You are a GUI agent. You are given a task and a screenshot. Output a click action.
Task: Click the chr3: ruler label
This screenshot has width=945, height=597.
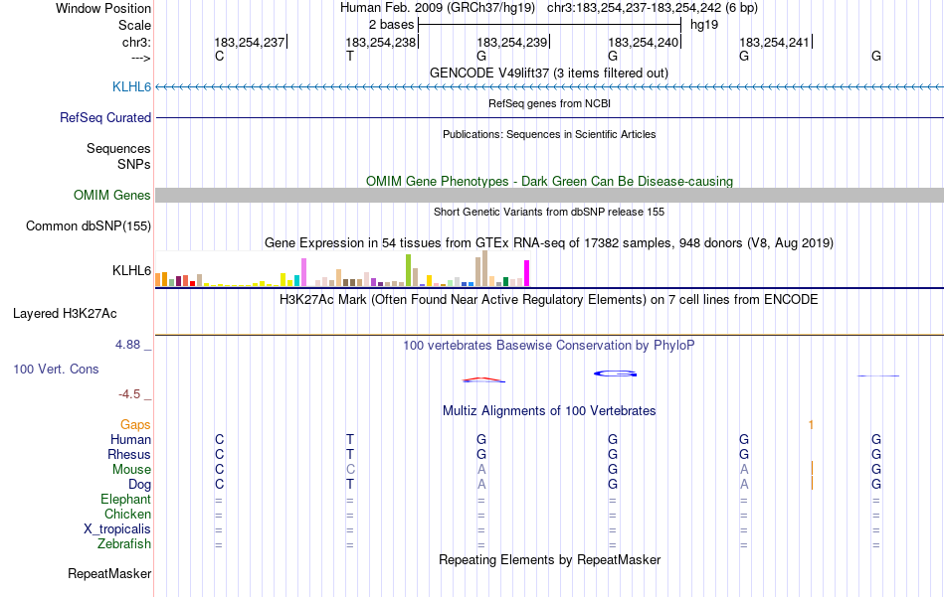tap(136, 42)
